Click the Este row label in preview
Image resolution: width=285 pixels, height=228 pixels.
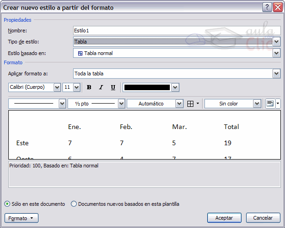pyautogui.click(x=22, y=143)
